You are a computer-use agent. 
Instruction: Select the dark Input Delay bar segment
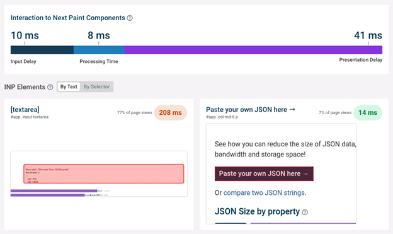click(x=42, y=50)
